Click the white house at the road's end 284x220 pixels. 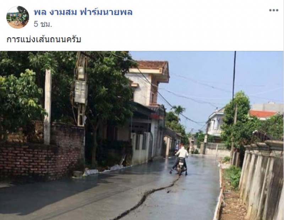click(215, 123)
